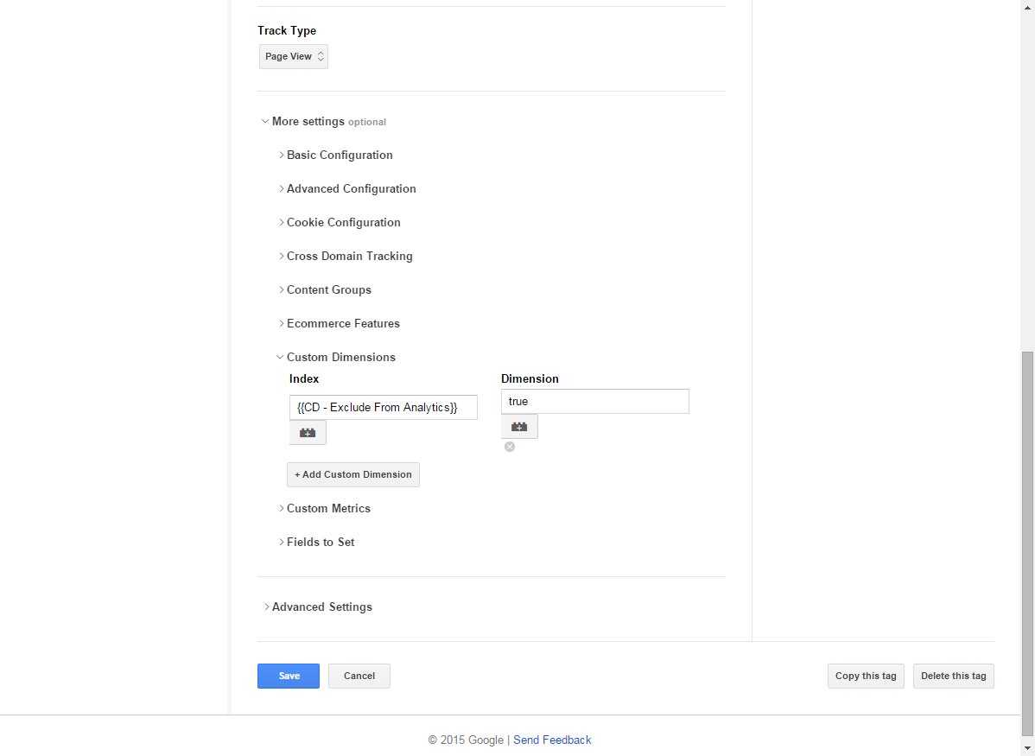Select the Dimension field containing true
This screenshot has height=756, width=1035.
(594, 401)
